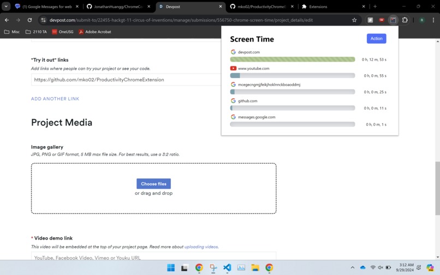Click the github.com entry label
440x275 pixels.
pyautogui.click(x=247, y=101)
